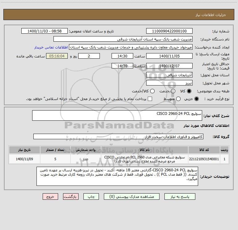Viewport: 238px width, 230px height.
Task: Toggle the اسناد خزانه اسلامی payment checkbox
Action: click(x=150, y=99)
